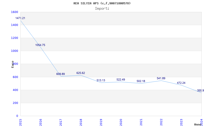Click the Importi subtitle
204x127 pixels.
tap(102, 8)
